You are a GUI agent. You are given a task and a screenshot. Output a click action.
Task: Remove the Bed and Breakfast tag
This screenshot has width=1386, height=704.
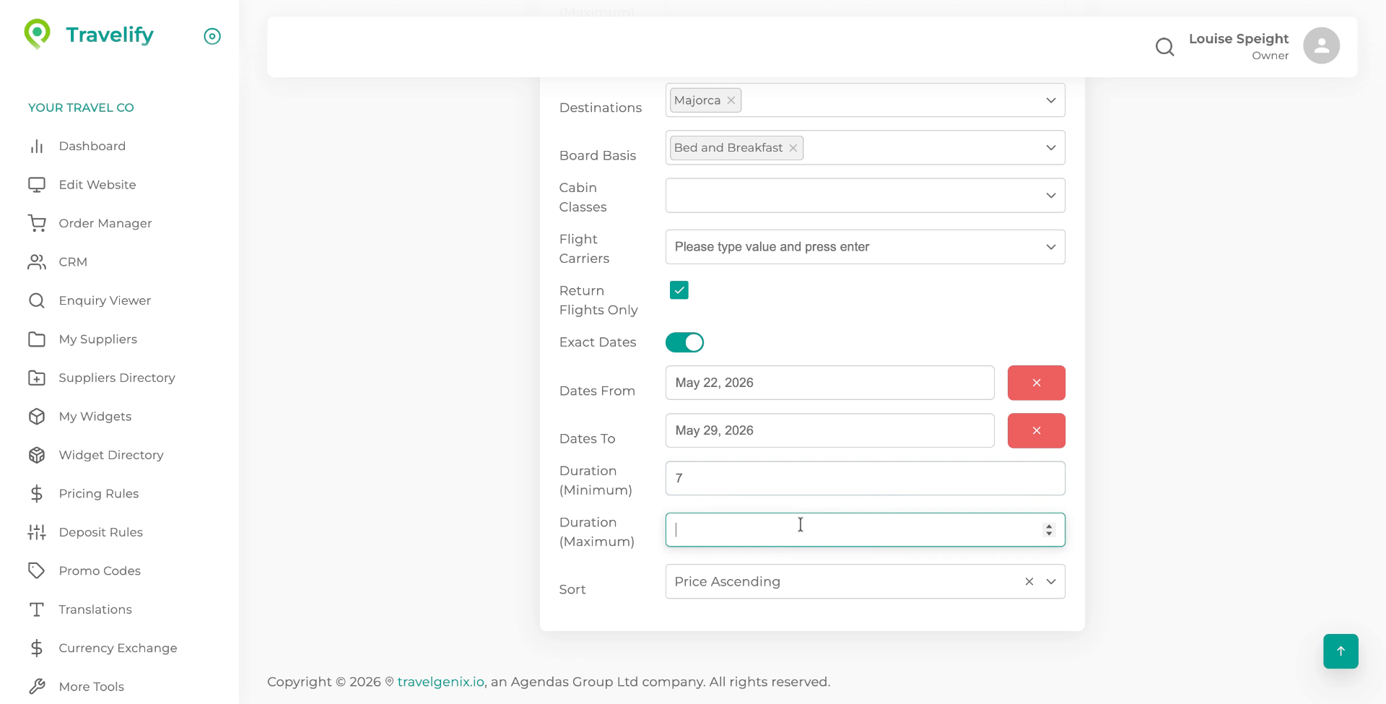coord(793,148)
